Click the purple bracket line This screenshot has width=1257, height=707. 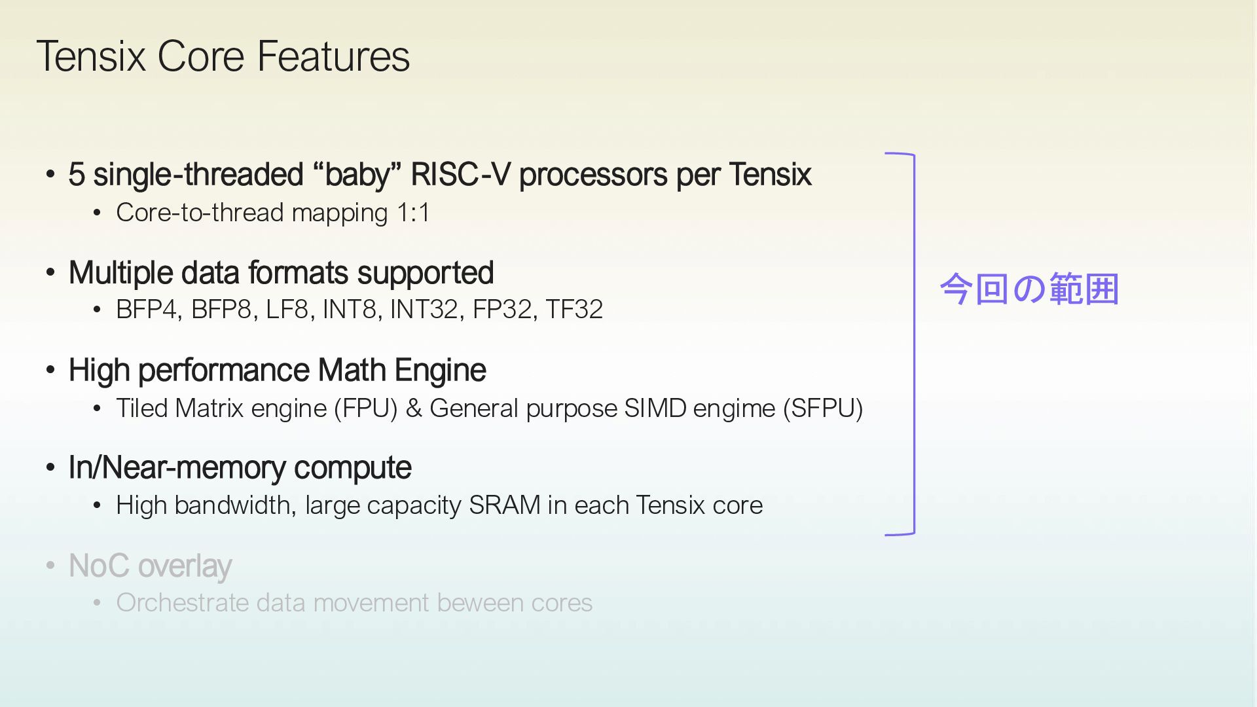pyautogui.click(x=914, y=344)
